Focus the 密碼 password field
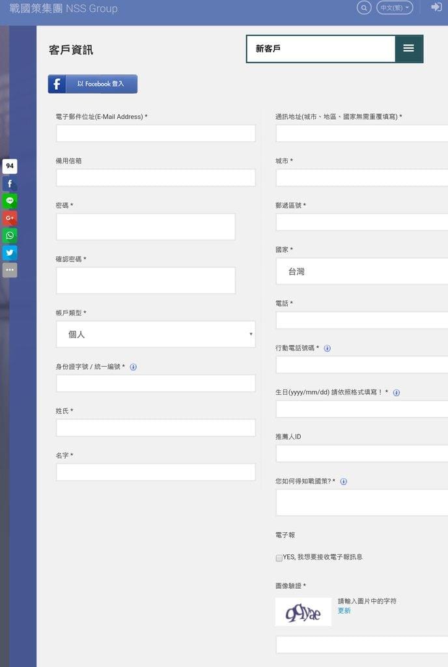The height and width of the screenshot is (667, 448). pos(146,227)
